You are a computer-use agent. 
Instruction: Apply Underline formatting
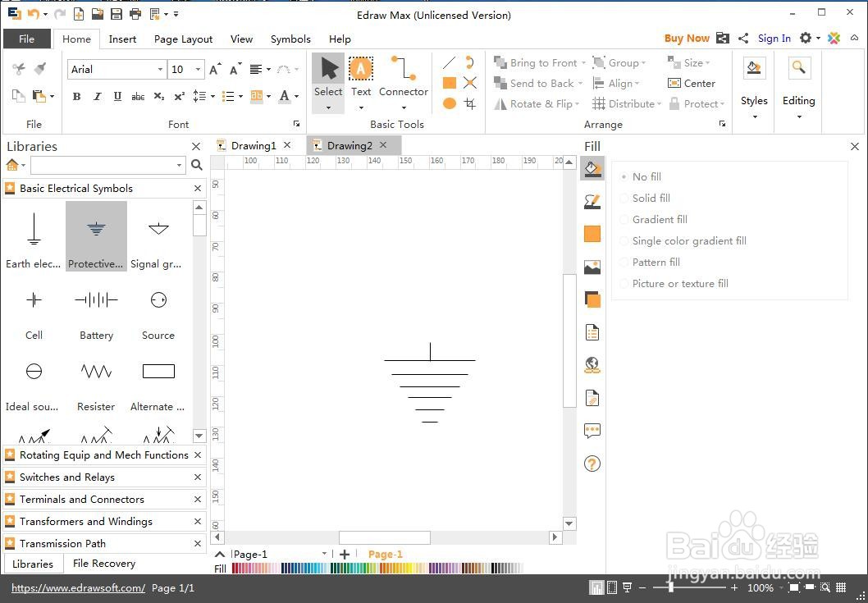(x=117, y=96)
